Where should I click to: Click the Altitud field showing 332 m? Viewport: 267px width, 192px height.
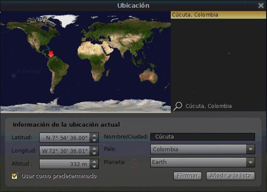(65, 164)
